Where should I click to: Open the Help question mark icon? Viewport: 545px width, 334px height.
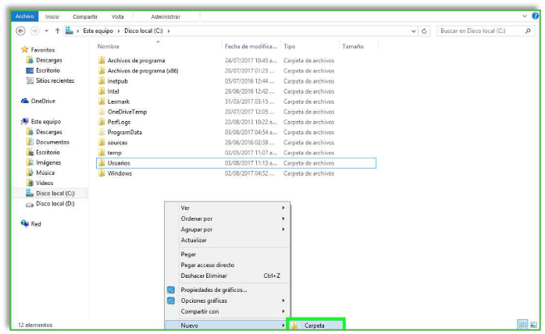[x=530, y=16]
